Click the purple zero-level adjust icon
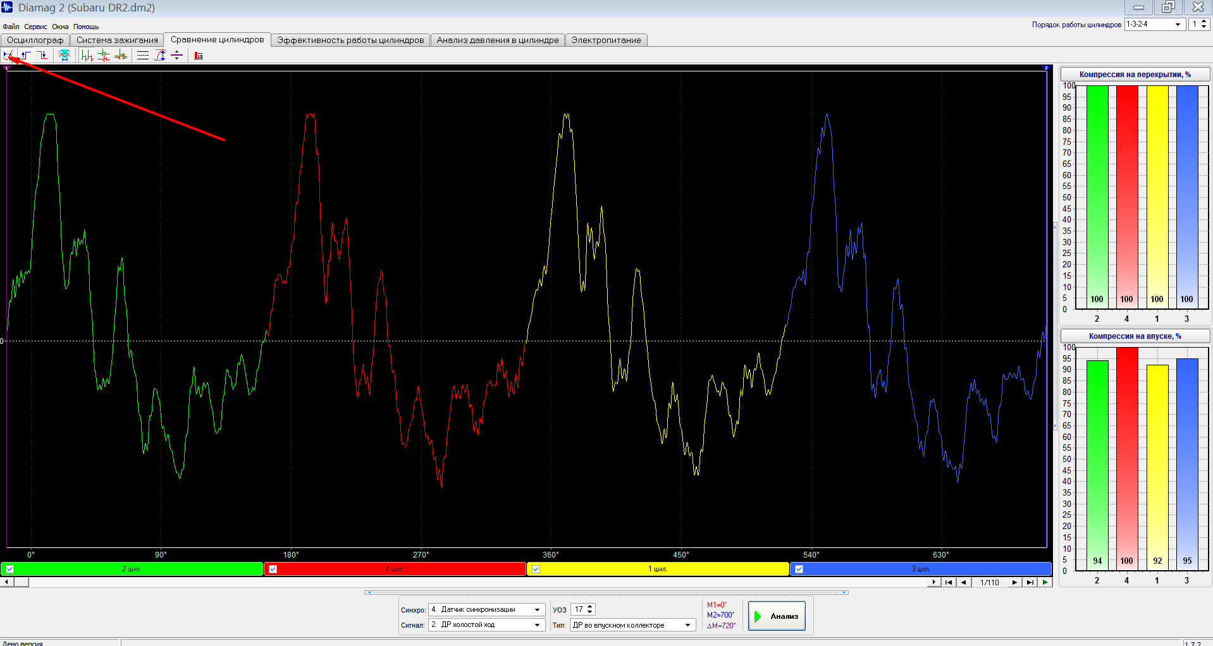This screenshot has width=1213, height=646. pos(177,56)
